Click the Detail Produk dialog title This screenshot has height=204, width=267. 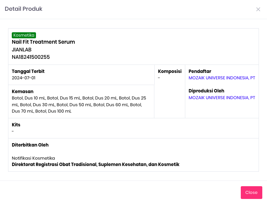[x=24, y=9]
